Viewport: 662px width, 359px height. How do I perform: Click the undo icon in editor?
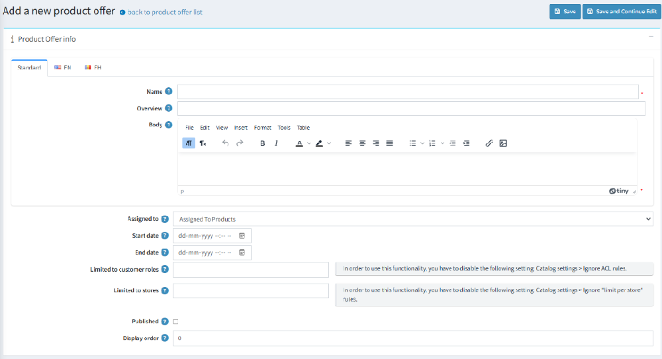click(226, 143)
